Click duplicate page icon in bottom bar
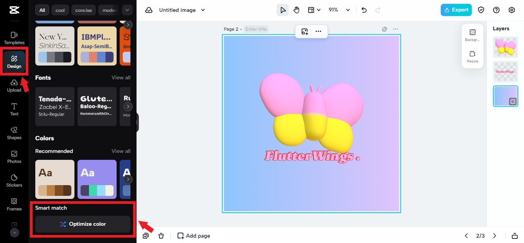Screen dimensions: 524x243 [146, 236]
